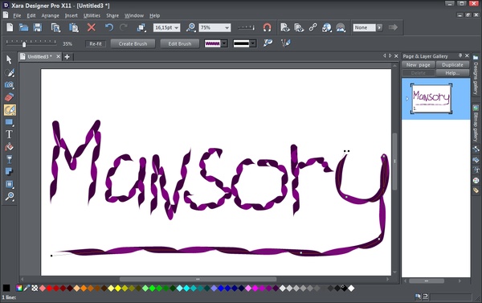Select the no-colour swatch in colour line
482x303 pixels.
(35, 289)
